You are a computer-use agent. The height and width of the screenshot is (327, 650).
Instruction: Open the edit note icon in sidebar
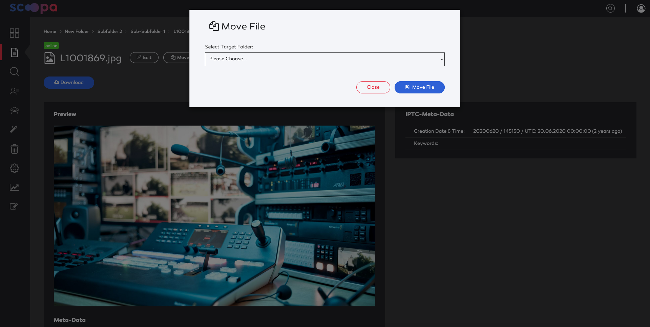(x=14, y=206)
